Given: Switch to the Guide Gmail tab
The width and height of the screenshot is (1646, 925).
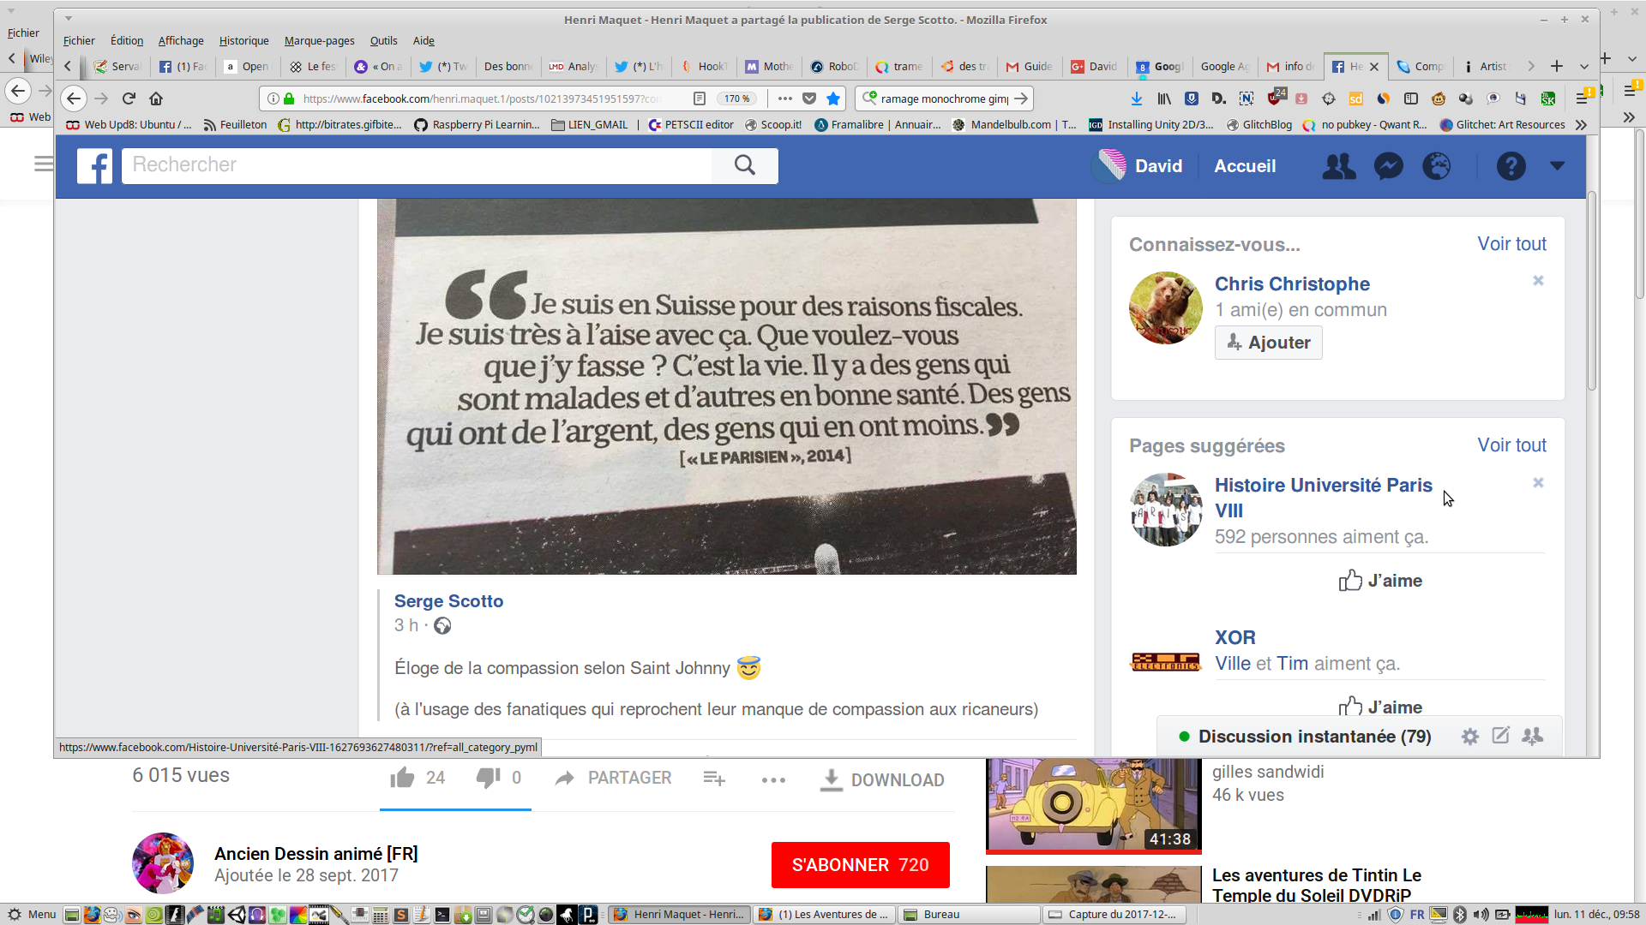Looking at the screenshot, I should click(x=1030, y=66).
